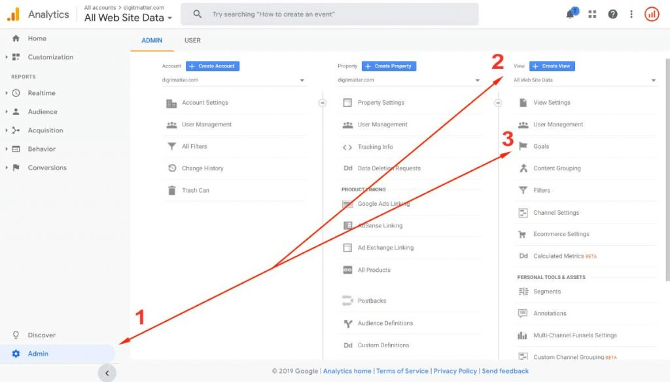Select the ADMIN tab

pyautogui.click(x=152, y=41)
